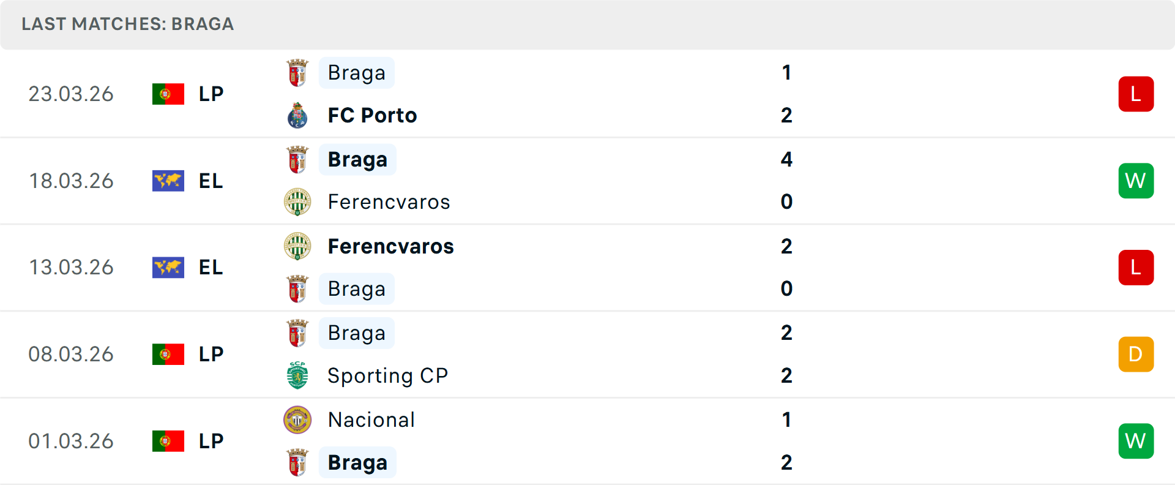This screenshot has width=1175, height=485.
Task: Click Portugal flag in the 08.03.26 row
Action: pyautogui.click(x=168, y=354)
